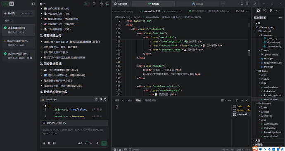Click the @ mention icon in chat input

tap(44, 143)
